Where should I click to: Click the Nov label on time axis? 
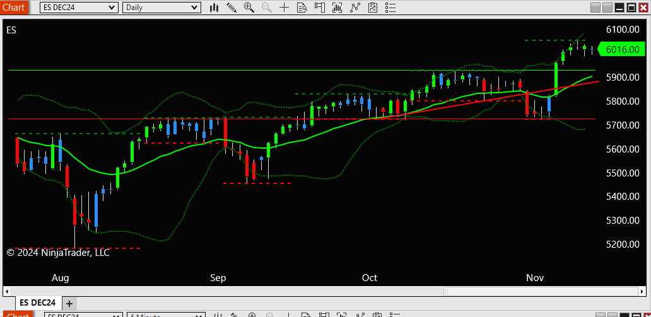pos(535,278)
